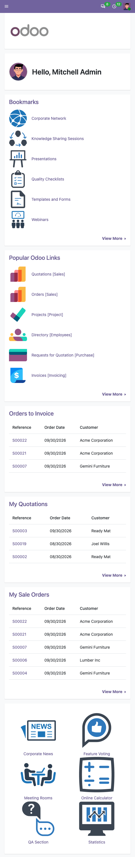Click the Corporate Network globe icon

(18, 118)
